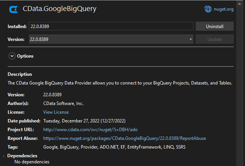
Task: Click the CData.GoogleBigQuery package title
Action: coord(60,9)
